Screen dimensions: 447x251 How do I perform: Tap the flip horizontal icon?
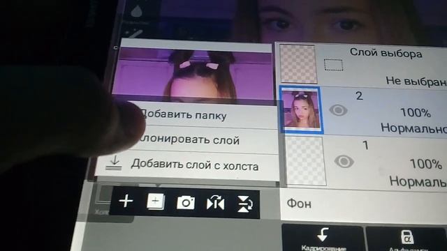(x=216, y=203)
